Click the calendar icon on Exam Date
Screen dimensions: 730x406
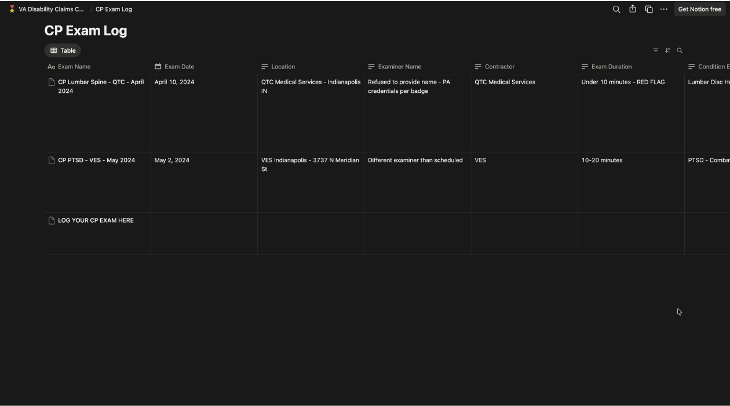point(158,67)
